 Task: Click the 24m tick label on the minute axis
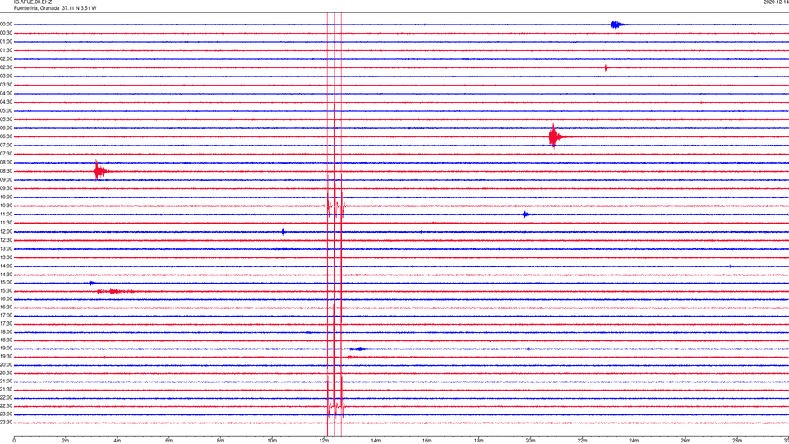point(634,441)
